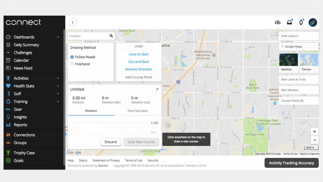Click the Training stopwatch icon

8,101
